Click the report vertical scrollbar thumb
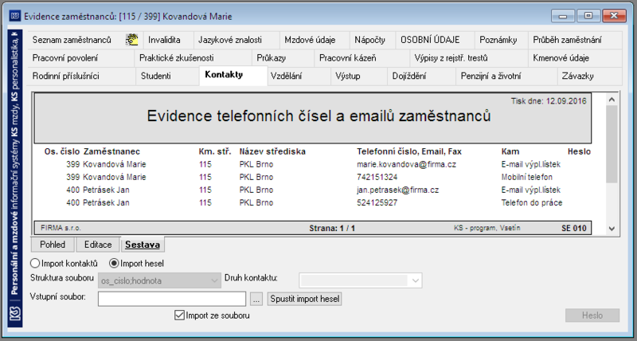637x341 pixels. point(612,144)
